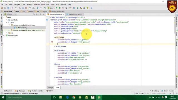Click the Search Windows taskbar field
This screenshot has width=178, height=100.
[28, 97]
